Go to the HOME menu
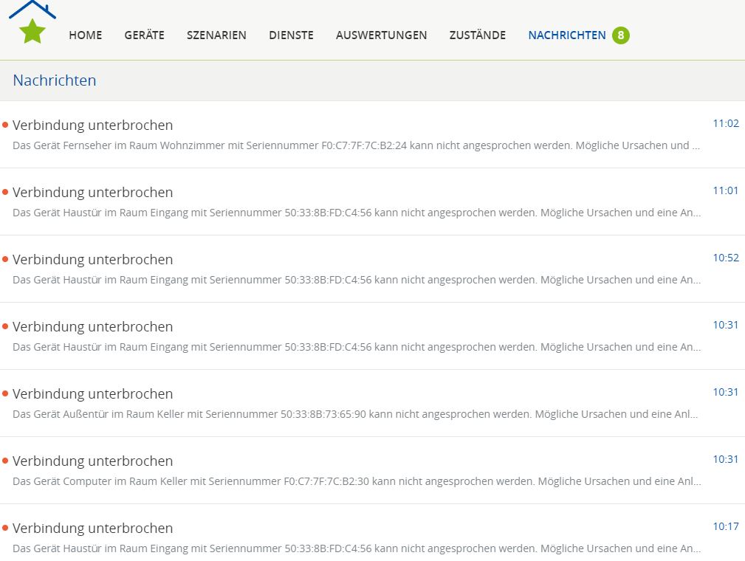Screen dimensions: 745x561 click(86, 35)
